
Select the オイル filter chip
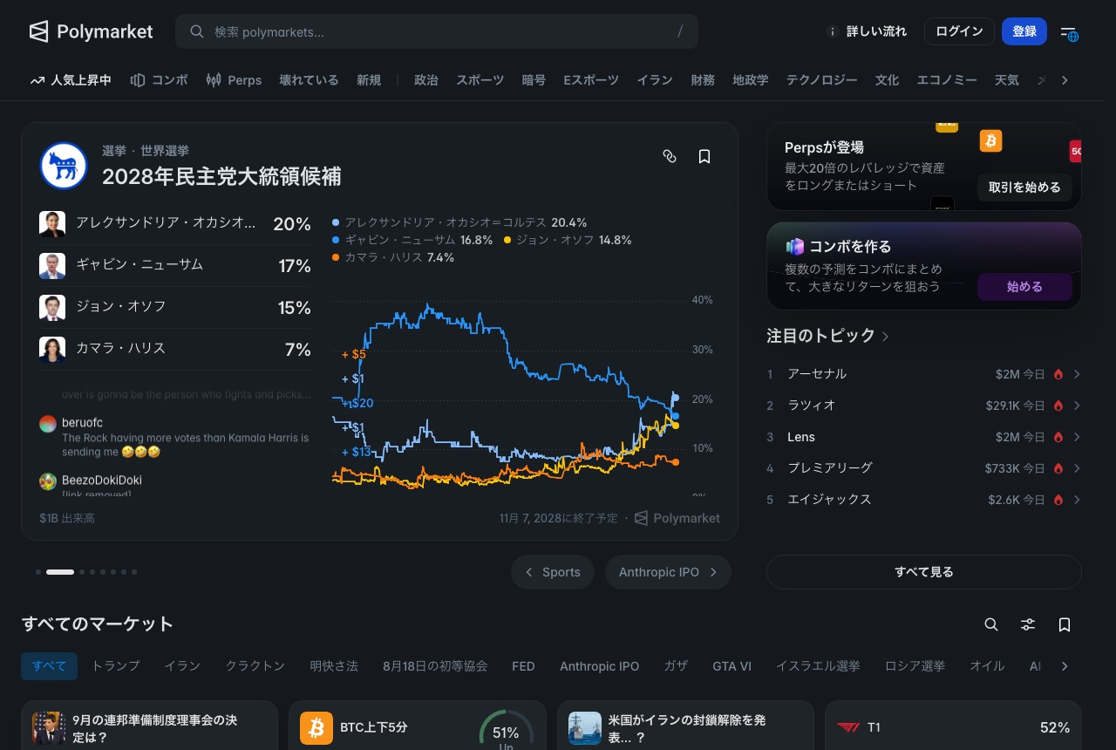tap(987, 666)
